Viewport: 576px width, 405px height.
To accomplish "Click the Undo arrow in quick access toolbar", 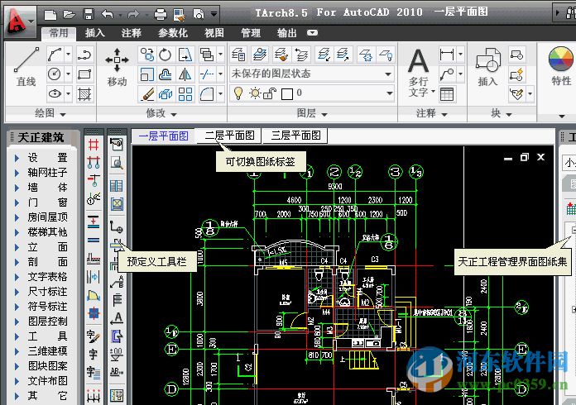I will pos(107,14).
